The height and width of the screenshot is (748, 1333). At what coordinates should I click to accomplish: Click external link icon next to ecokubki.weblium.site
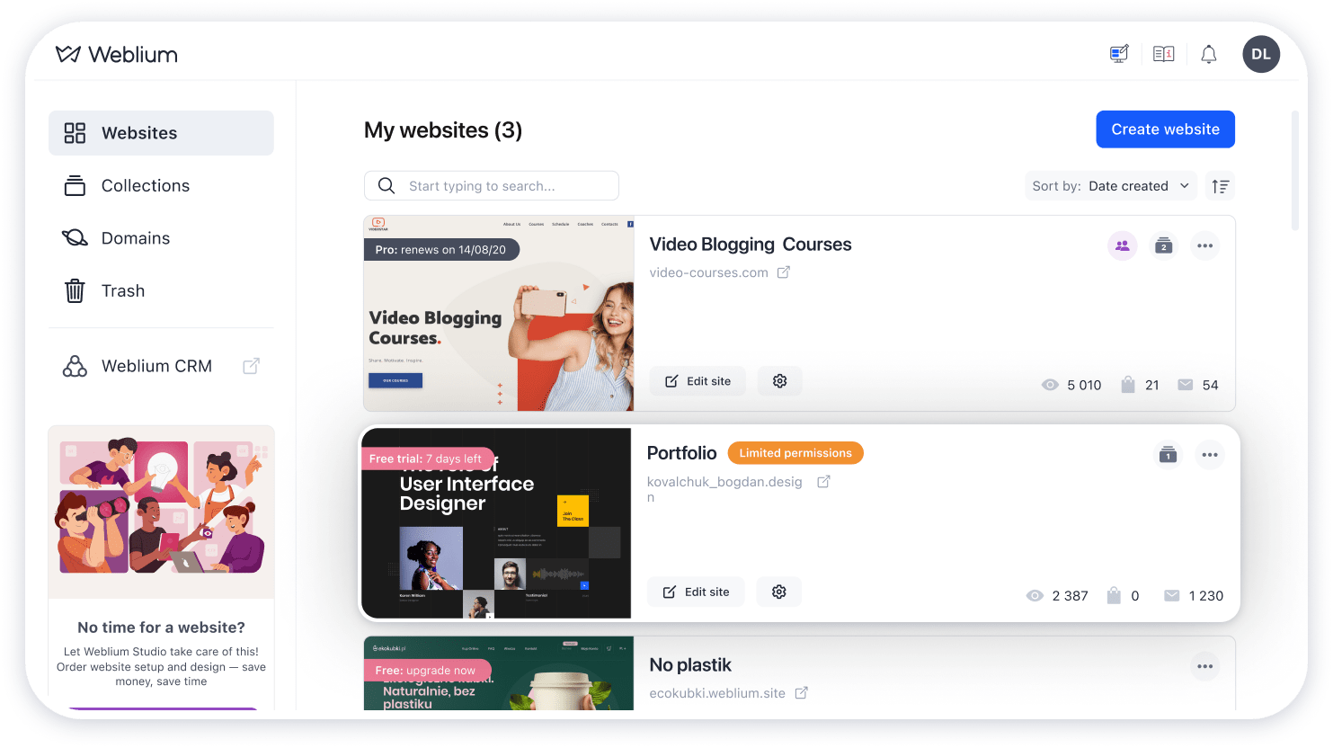click(802, 693)
